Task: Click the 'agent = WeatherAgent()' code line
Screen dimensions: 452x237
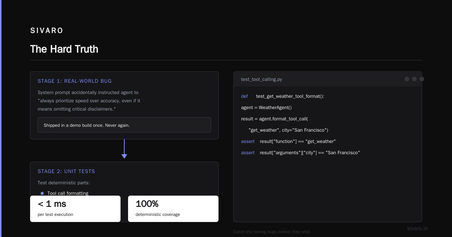Action: [x=266, y=107]
